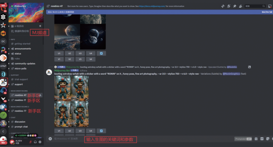The image size is (273, 147).
Task: Open pinned messages with the pin icon
Action: [x=235, y=6]
